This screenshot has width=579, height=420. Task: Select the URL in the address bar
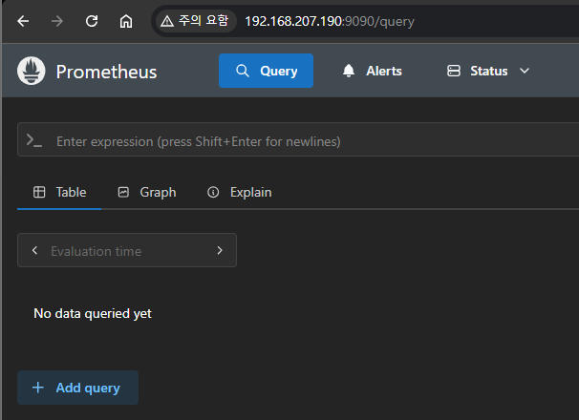point(330,21)
